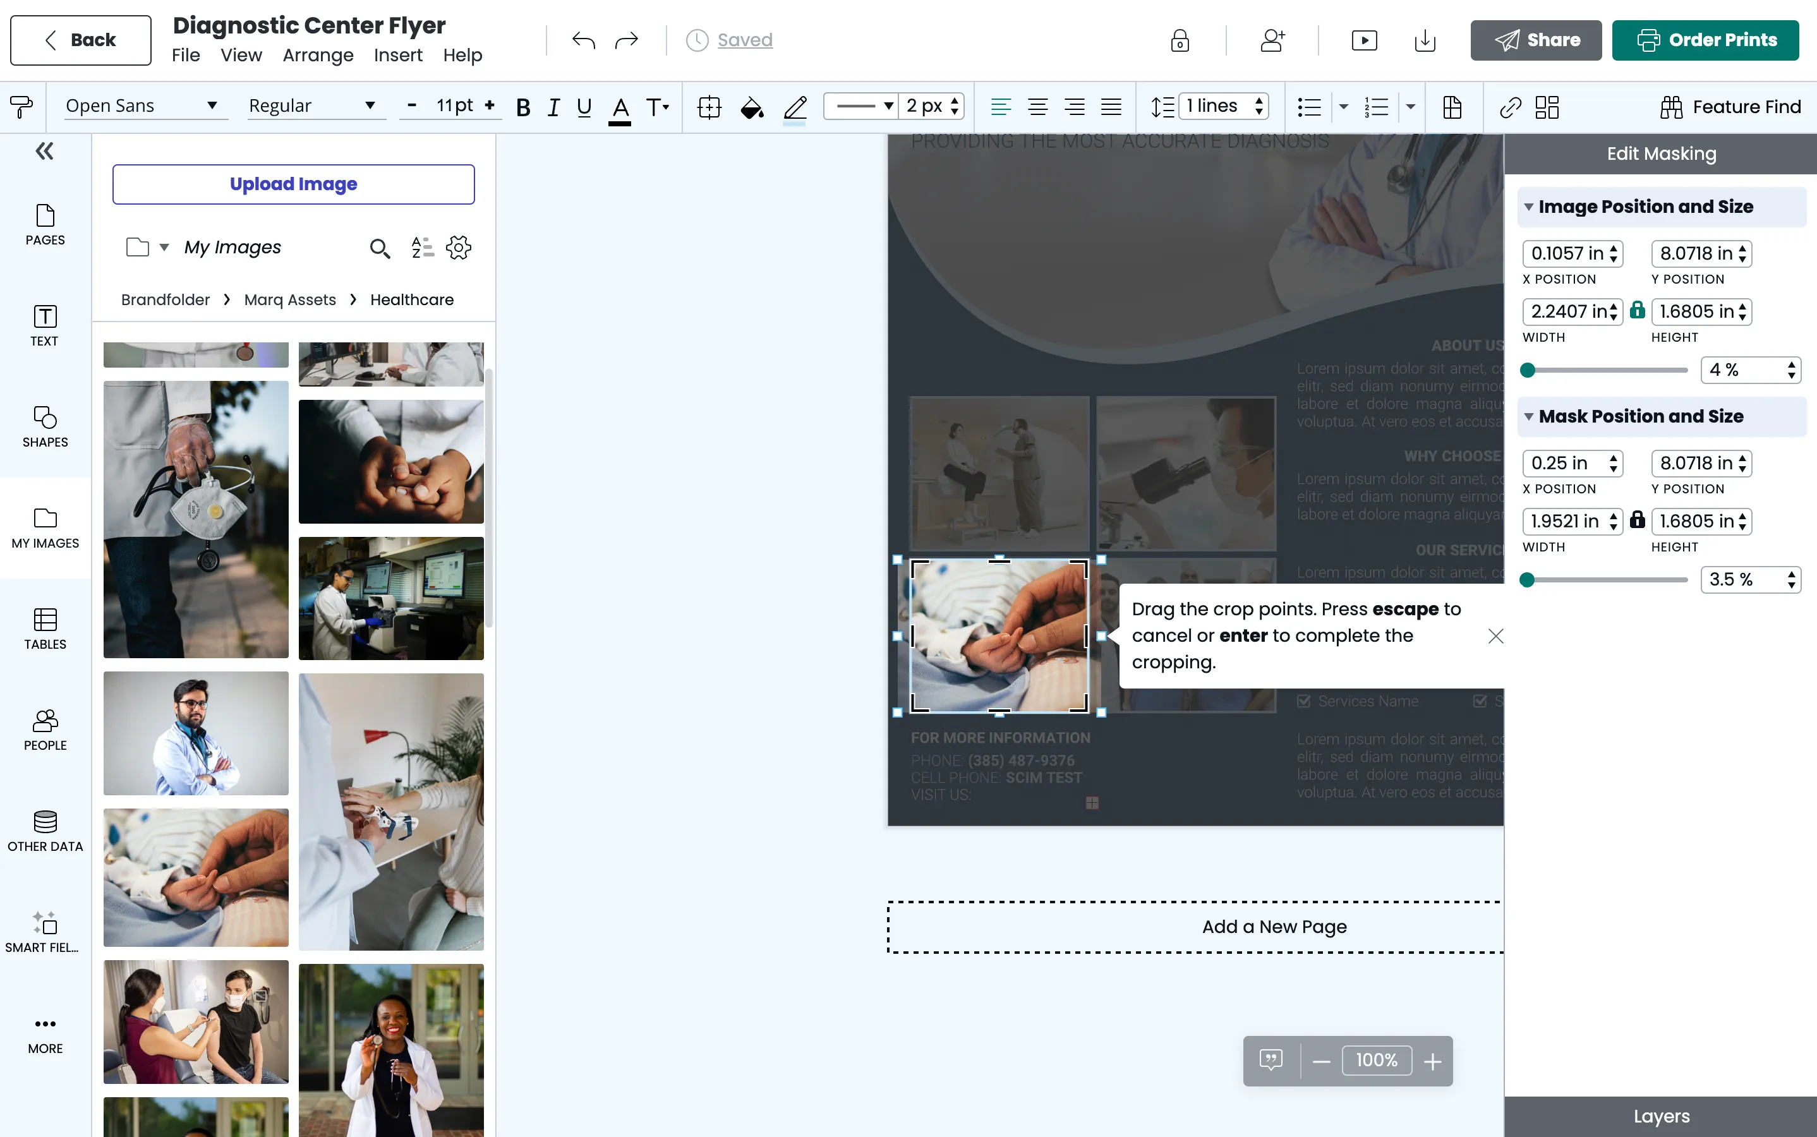Align text left
This screenshot has width=1817, height=1137.
(1000, 107)
